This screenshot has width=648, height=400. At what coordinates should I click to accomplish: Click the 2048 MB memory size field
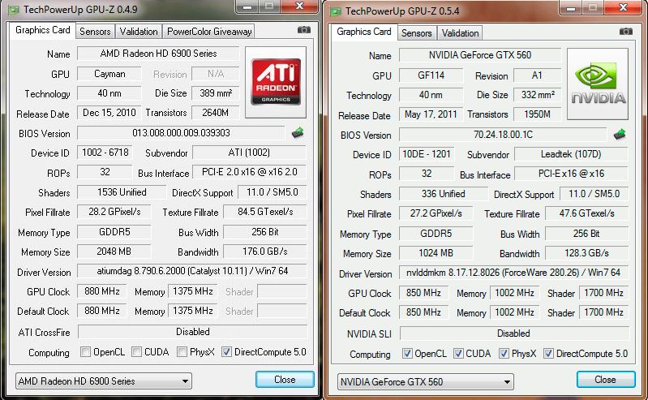pyautogui.click(x=114, y=252)
